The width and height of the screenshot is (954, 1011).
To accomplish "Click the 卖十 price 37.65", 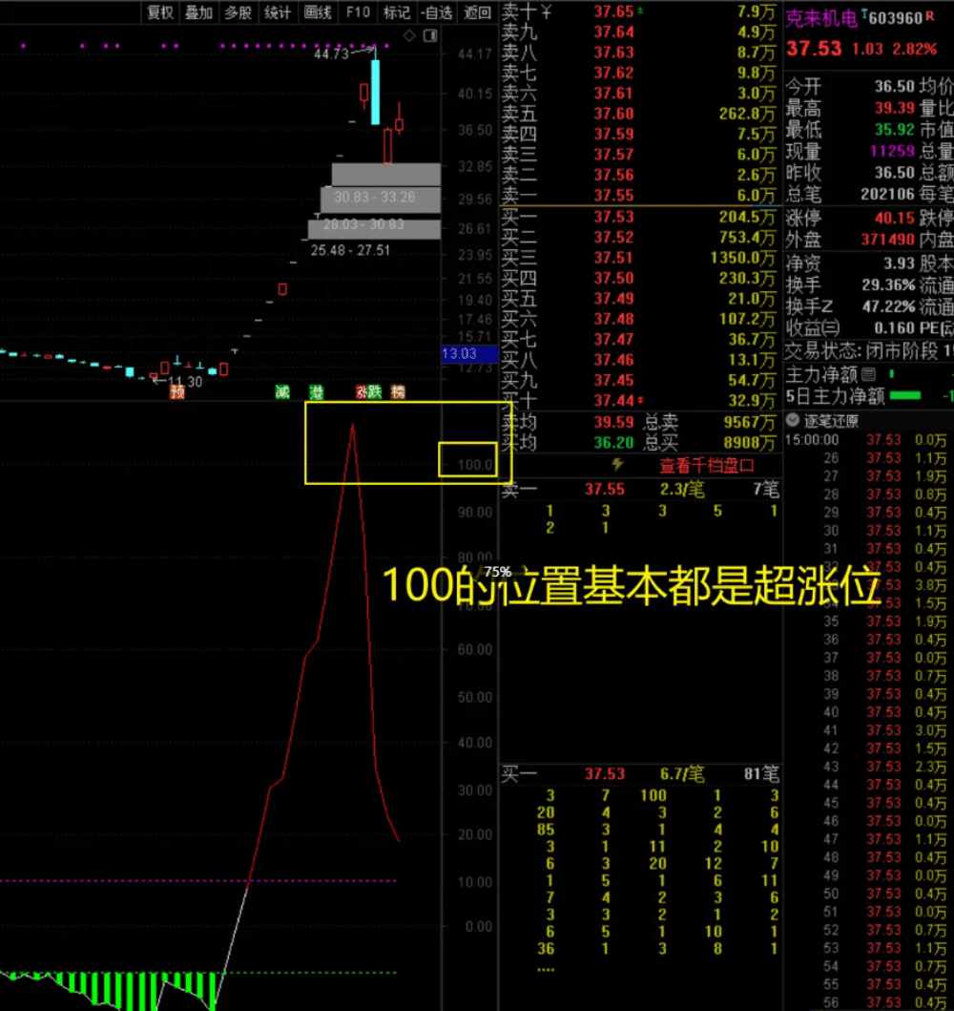I will coord(613,11).
